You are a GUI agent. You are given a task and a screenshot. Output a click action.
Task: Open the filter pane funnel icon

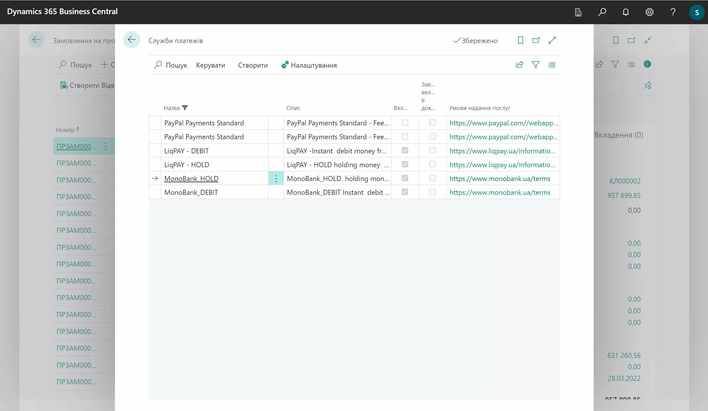point(536,65)
